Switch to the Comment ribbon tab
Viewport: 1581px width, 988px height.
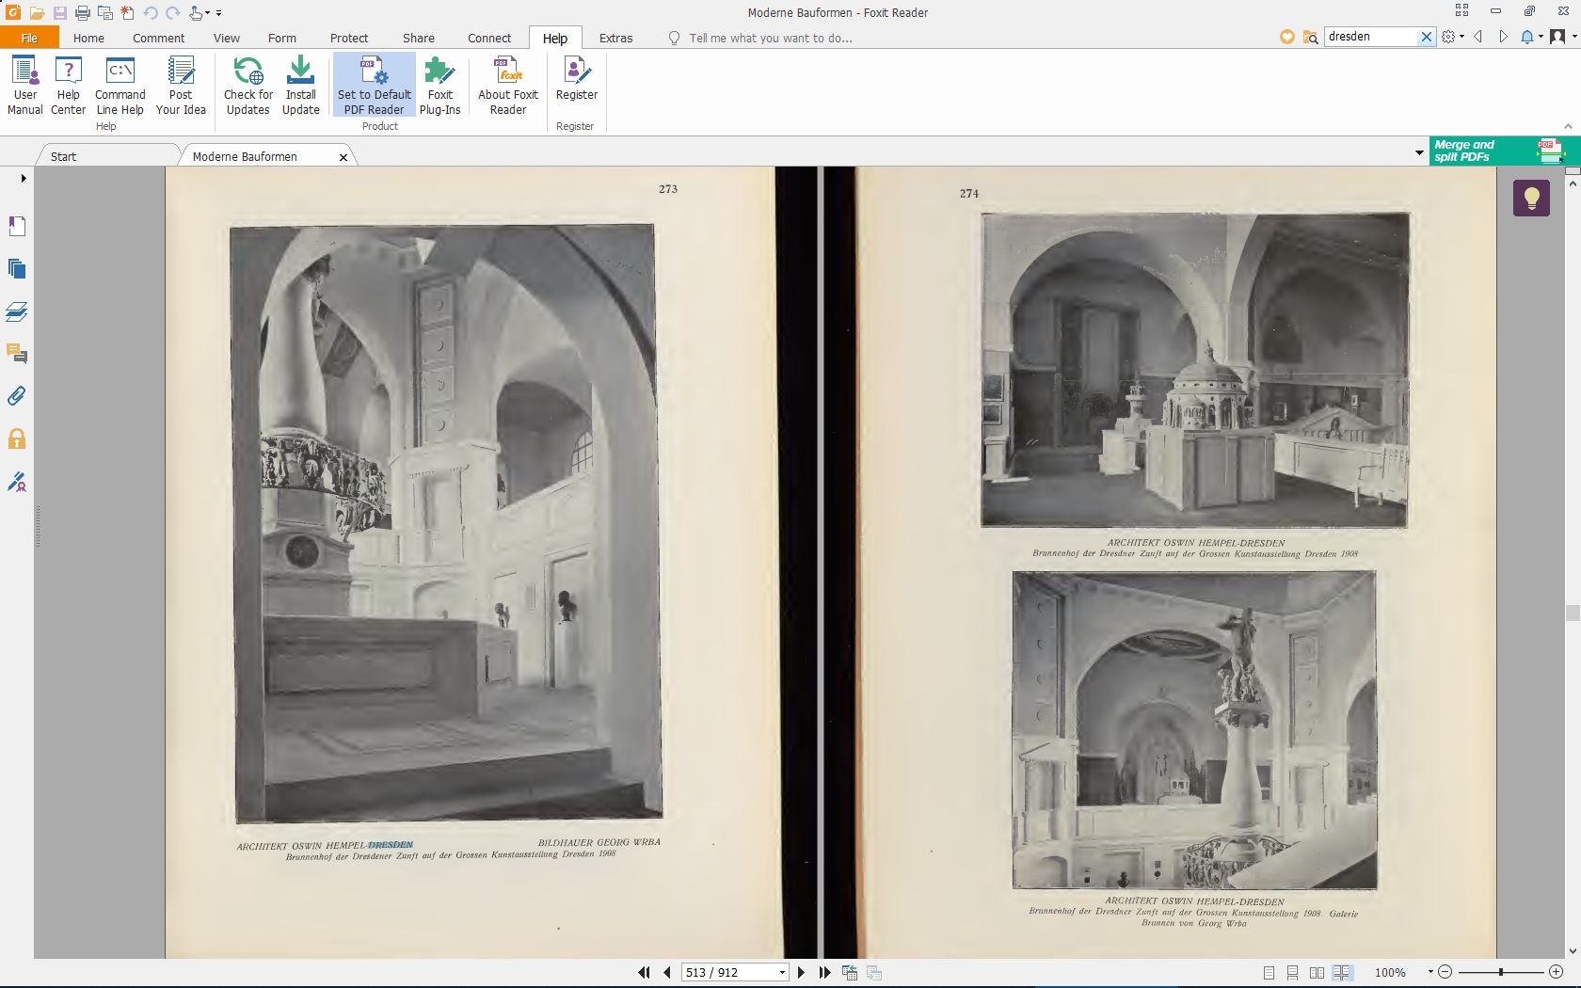coord(158,38)
